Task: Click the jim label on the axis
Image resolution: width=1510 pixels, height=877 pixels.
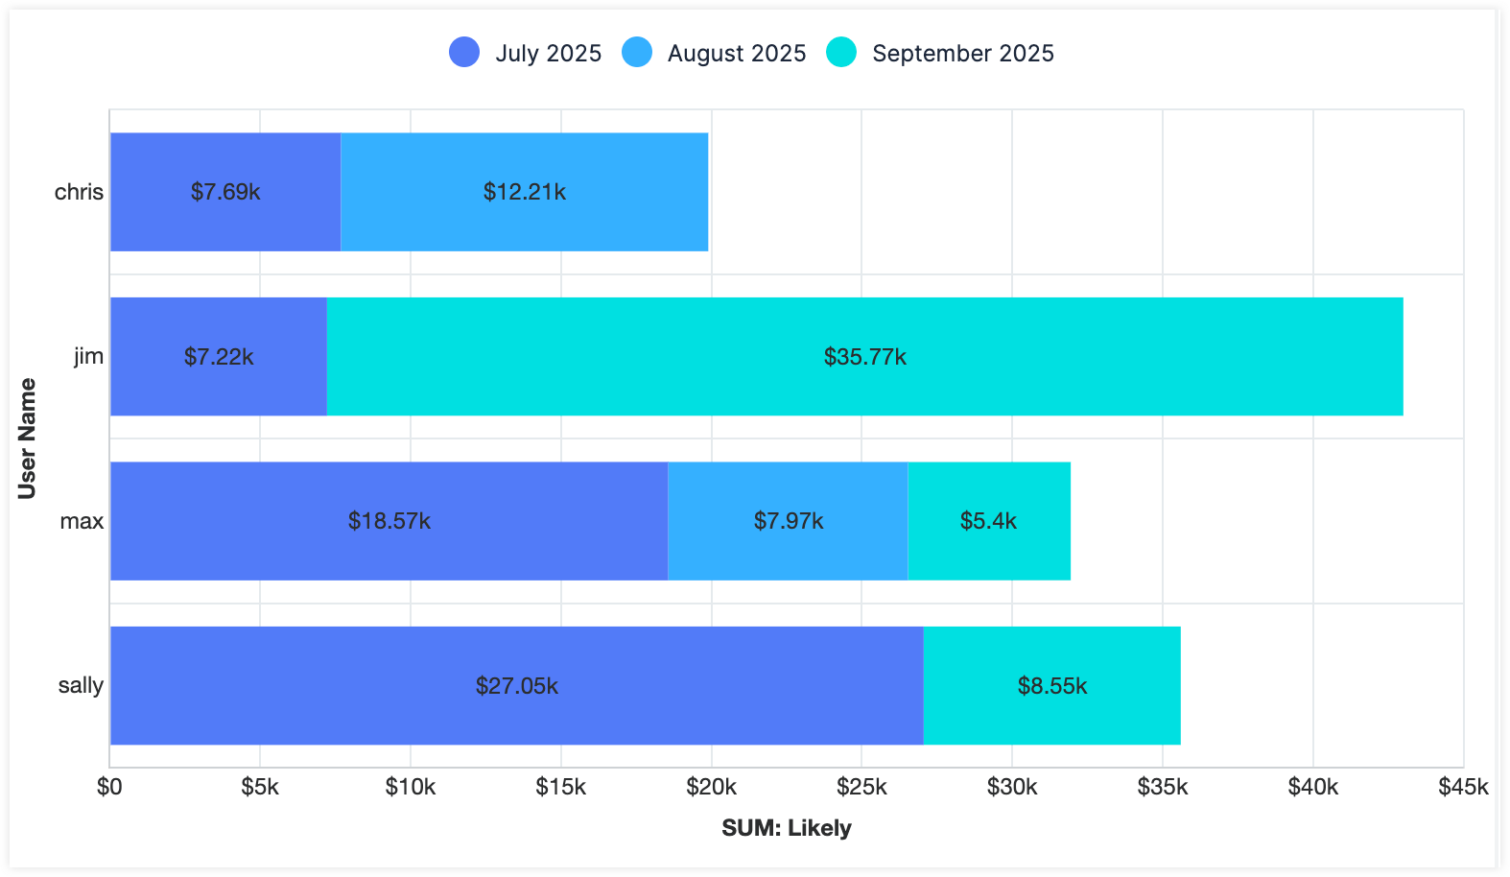Action: [x=88, y=356]
